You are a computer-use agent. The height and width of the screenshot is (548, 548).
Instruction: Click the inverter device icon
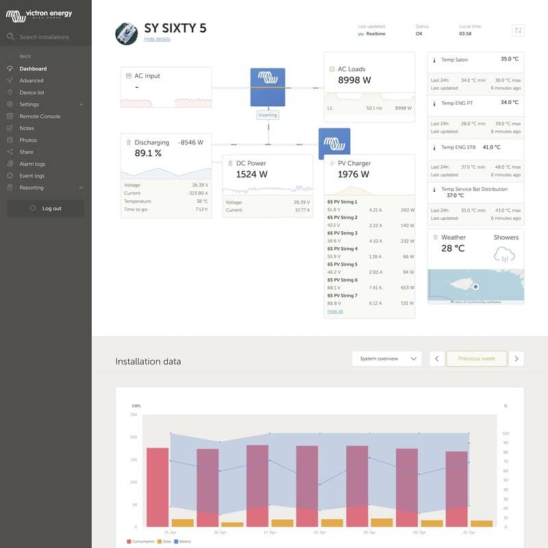[x=267, y=86]
